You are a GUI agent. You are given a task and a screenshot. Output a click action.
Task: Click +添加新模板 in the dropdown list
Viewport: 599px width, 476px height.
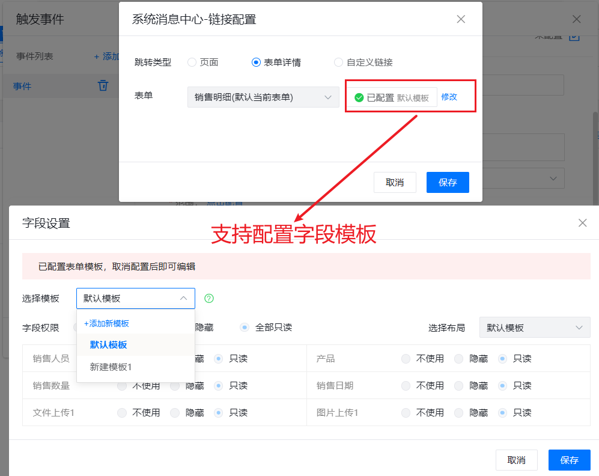(x=106, y=323)
